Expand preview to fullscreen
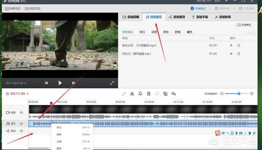Viewport: 262px width, 150px height. pos(112,83)
